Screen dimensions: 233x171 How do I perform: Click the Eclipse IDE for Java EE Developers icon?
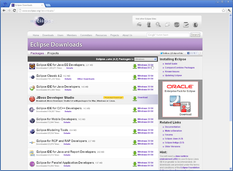[x=32, y=66]
